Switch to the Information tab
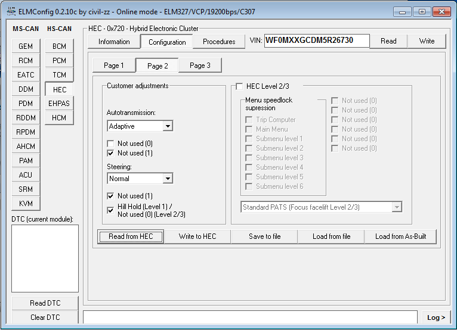 point(114,42)
